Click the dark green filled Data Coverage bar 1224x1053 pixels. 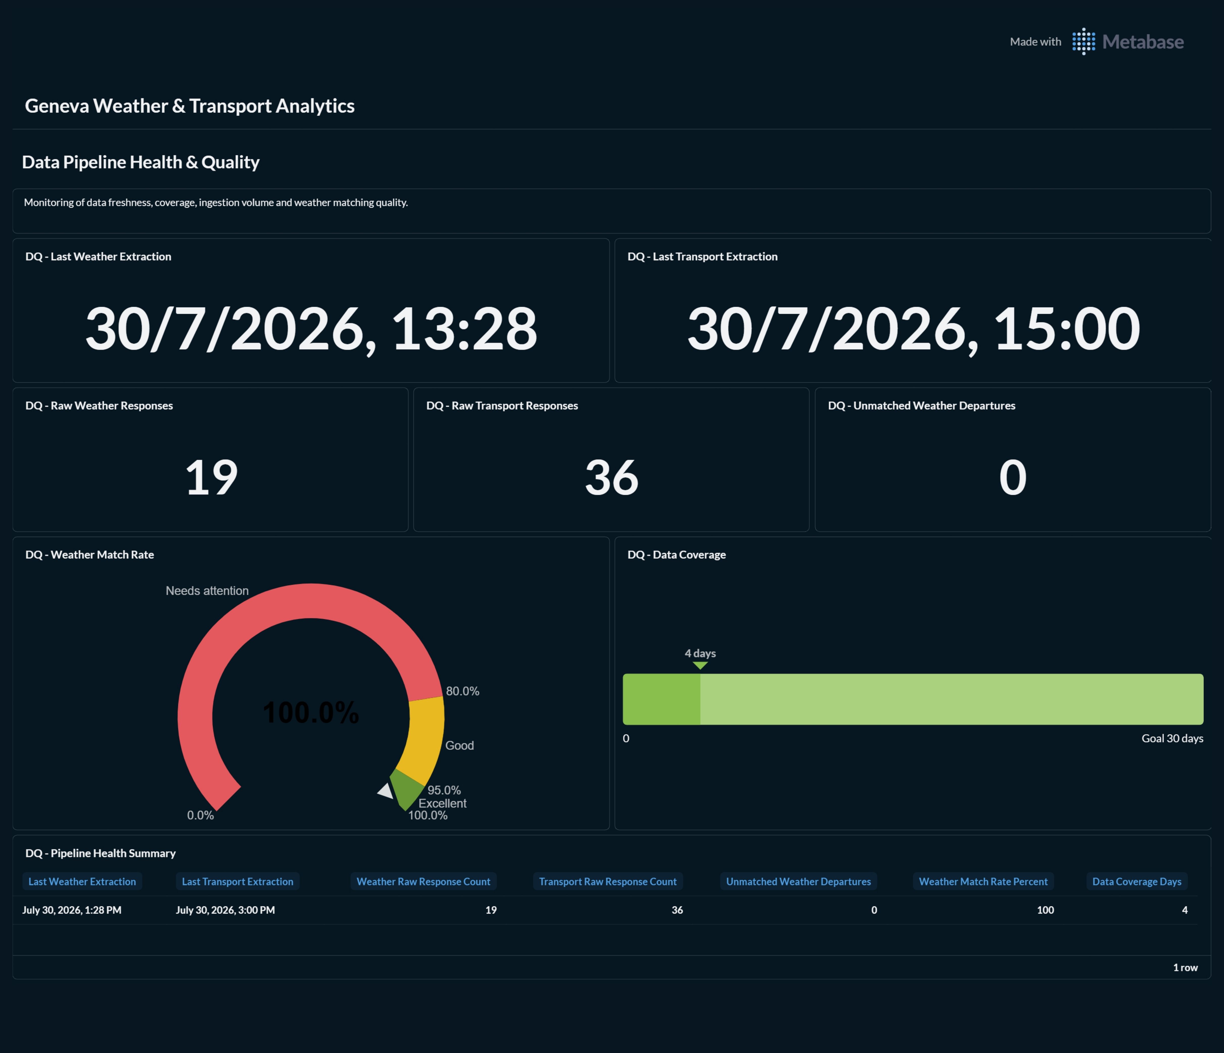point(662,699)
